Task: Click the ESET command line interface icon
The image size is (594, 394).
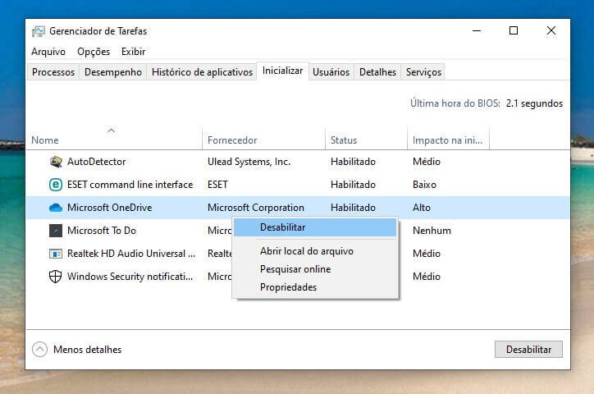Action: pos(56,185)
